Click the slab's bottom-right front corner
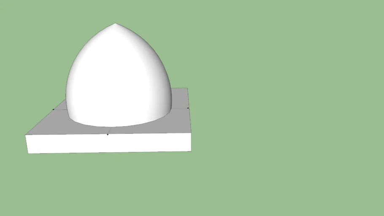384x216 pixels. pyautogui.click(x=191, y=151)
